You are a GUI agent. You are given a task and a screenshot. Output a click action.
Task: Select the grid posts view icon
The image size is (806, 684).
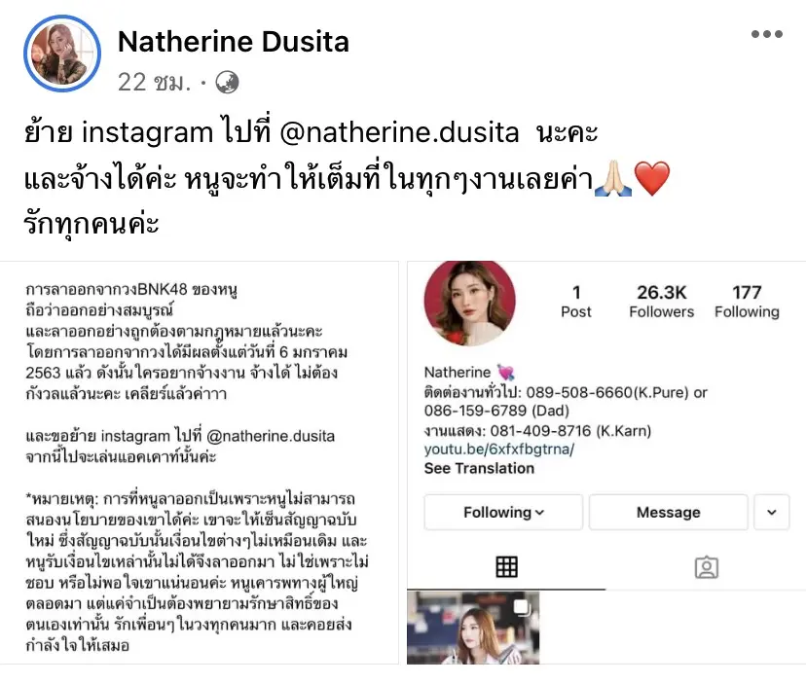pos(506,567)
